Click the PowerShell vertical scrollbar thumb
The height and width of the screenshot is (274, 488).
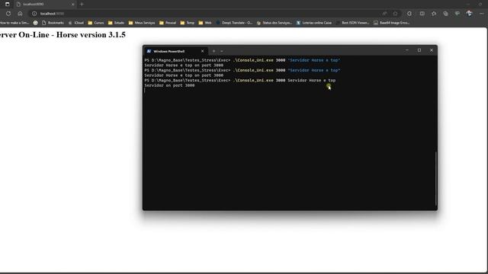tap(436, 178)
